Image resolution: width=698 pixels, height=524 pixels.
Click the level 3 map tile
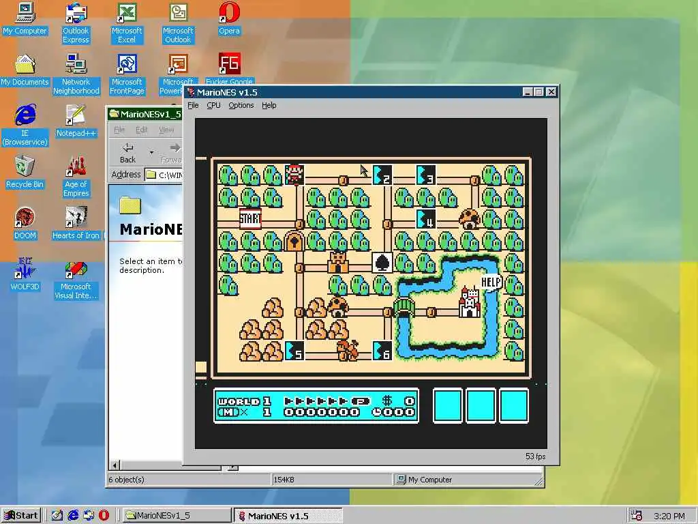[426, 175]
